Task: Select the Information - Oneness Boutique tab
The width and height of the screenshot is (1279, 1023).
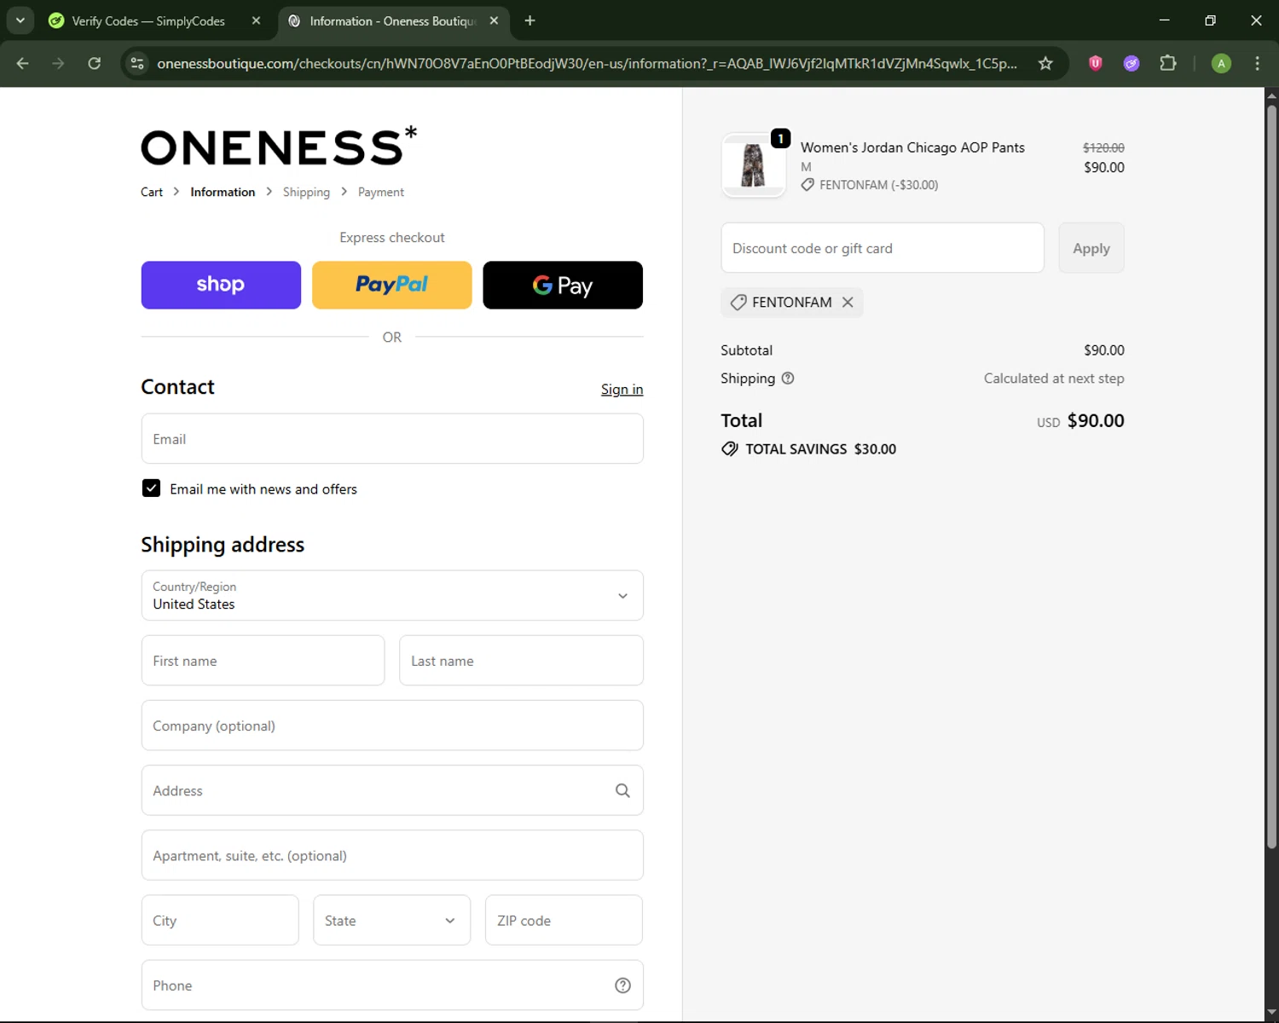Action: point(393,20)
